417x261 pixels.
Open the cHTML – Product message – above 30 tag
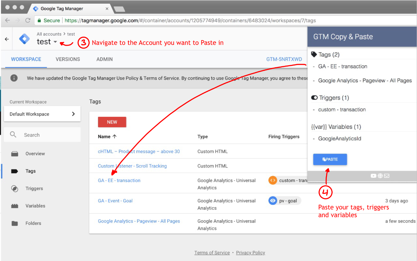[139, 151]
